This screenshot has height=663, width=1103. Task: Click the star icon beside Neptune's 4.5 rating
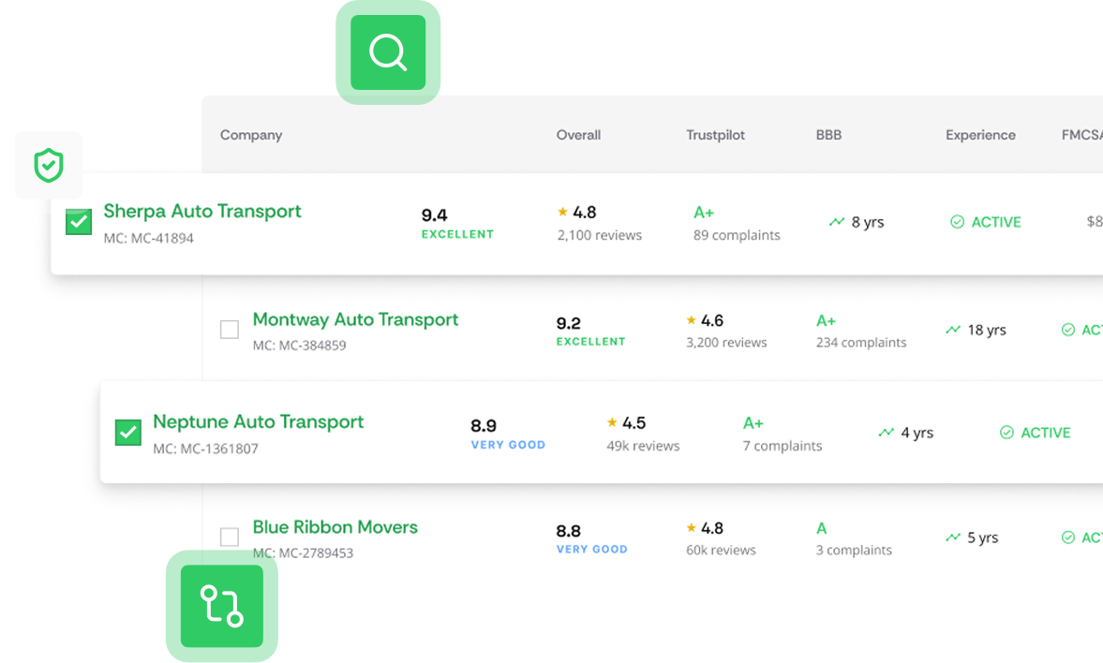(x=612, y=421)
